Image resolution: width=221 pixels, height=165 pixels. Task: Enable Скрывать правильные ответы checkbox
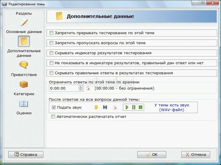pyautogui.click(x=51, y=73)
